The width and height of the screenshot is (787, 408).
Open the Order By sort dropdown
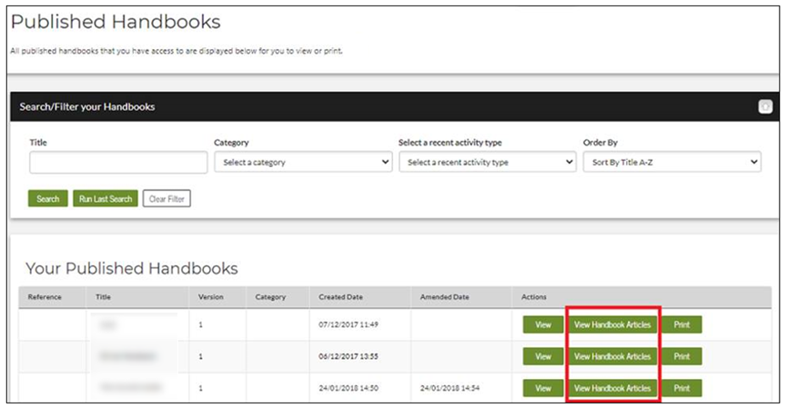click(x=671, y=163)
